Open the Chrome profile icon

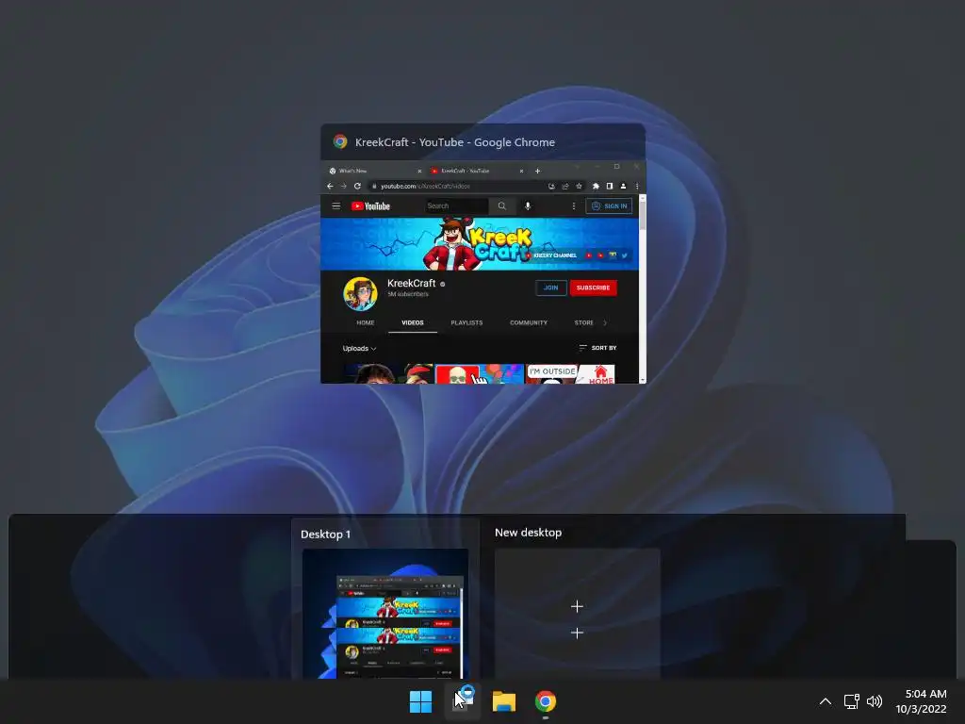(x=623, y=186)
